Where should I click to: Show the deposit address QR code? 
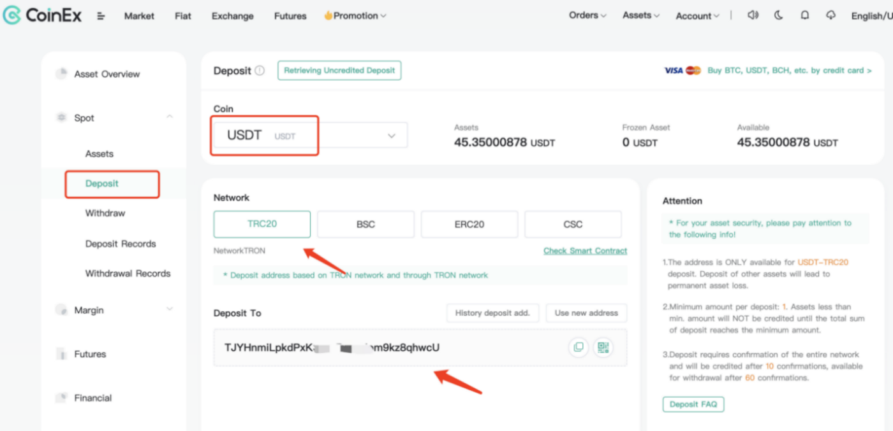[603, 347]
